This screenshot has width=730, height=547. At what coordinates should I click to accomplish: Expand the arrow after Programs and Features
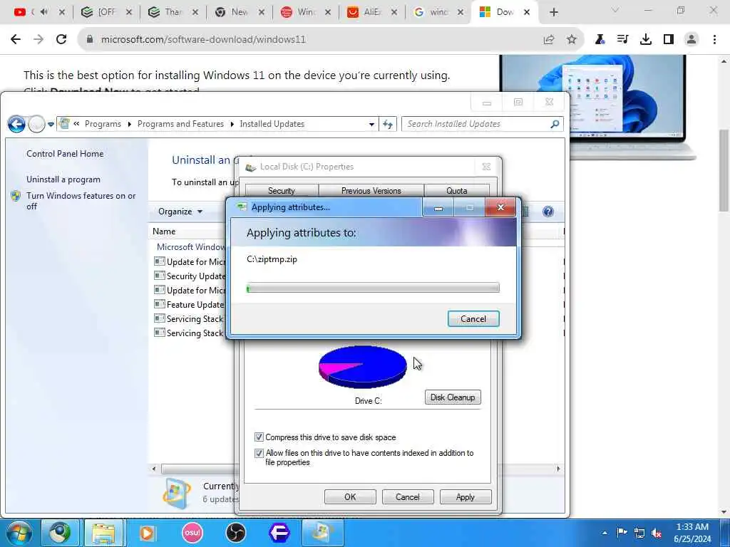coord(232,124)
